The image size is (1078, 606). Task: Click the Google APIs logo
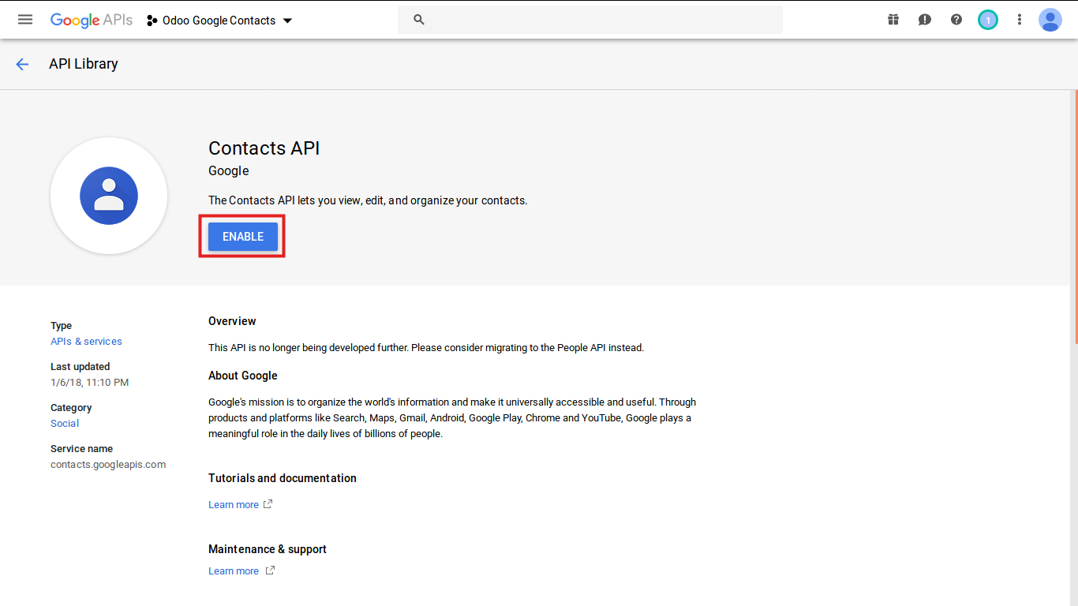point(92,20)
